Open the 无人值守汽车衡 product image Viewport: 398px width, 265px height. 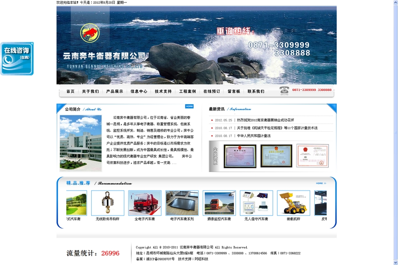256,203
